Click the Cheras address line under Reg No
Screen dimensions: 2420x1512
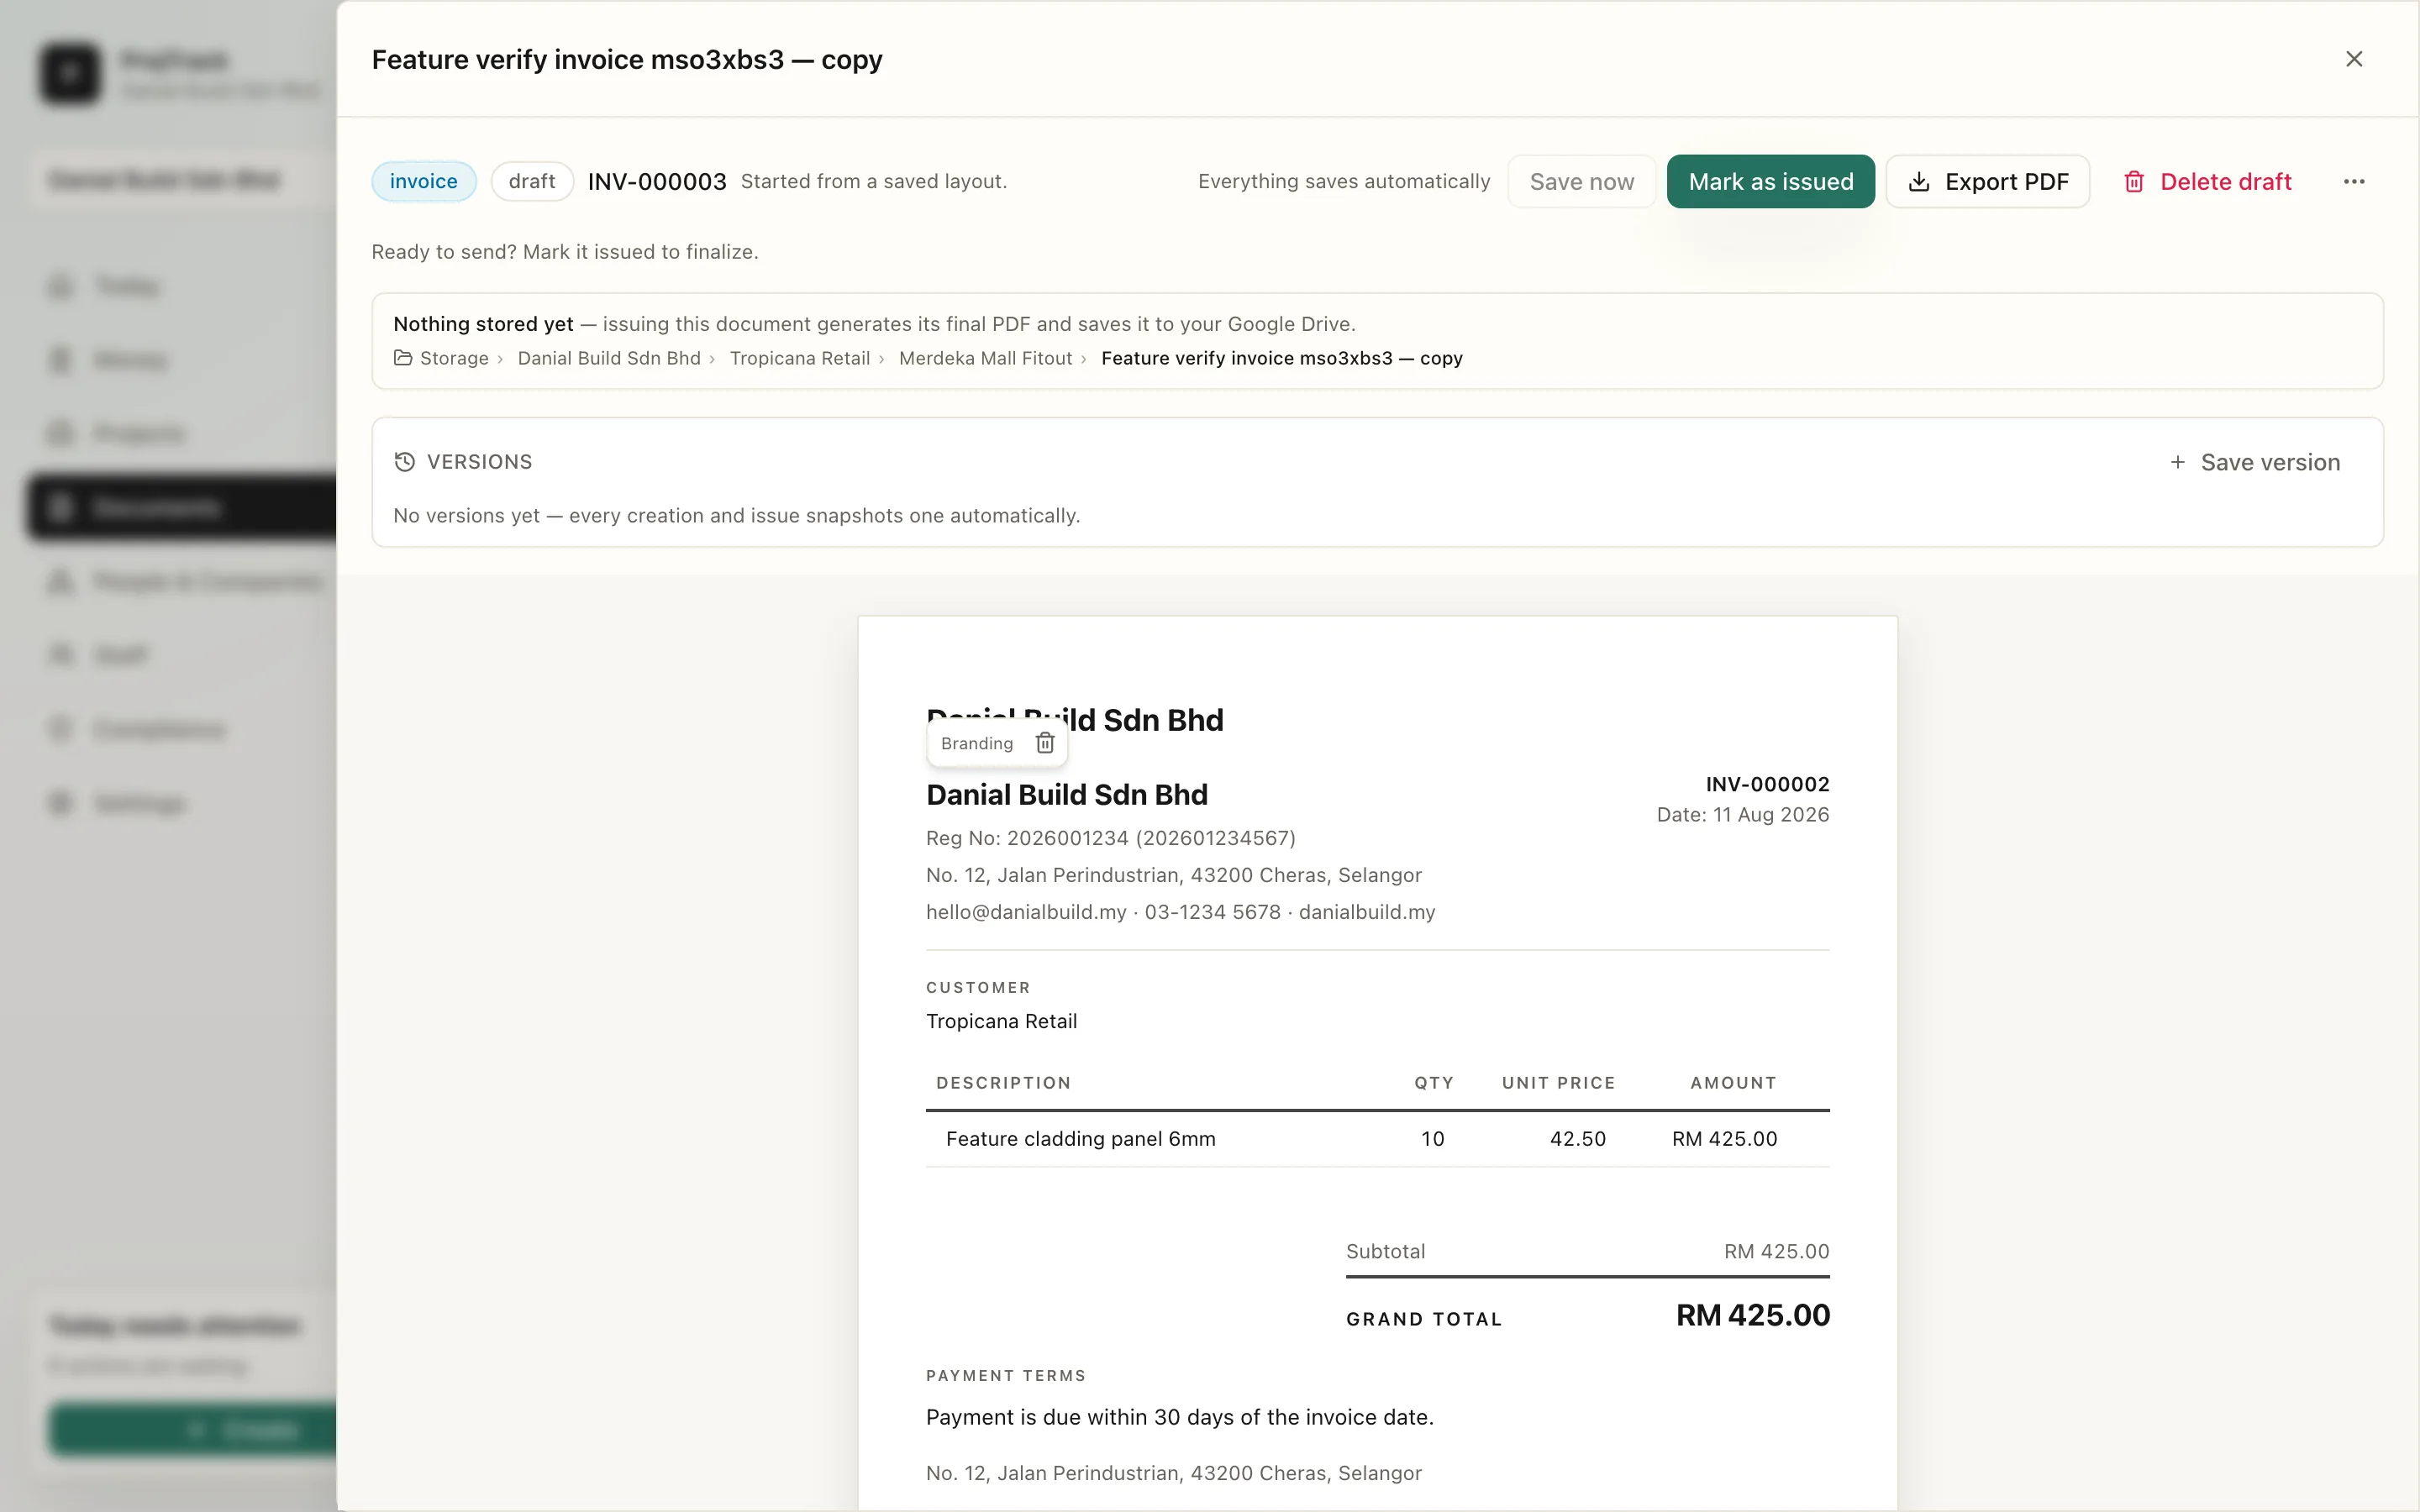[x=1173, y=875]
